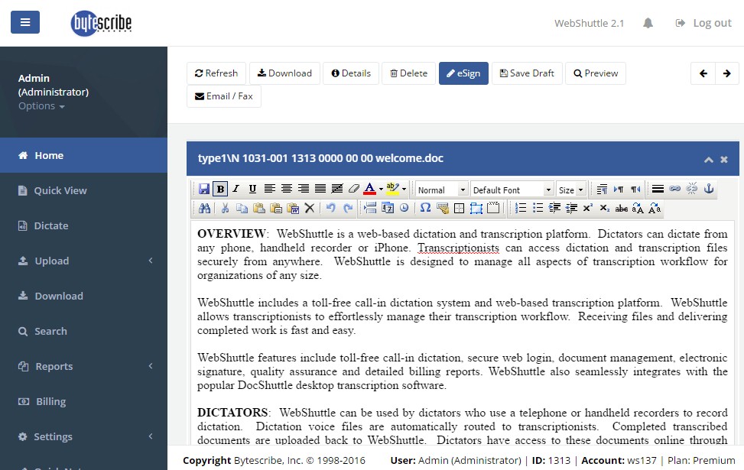Align text right in the editor
Image resolution: width=744 pixels, height=470 pixels.
coord(304,189)
